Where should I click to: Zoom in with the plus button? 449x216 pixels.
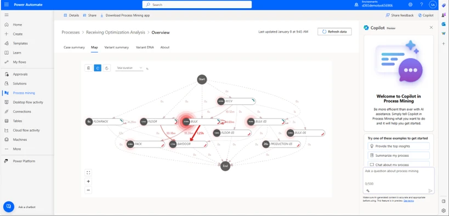(x=88, y=181)
